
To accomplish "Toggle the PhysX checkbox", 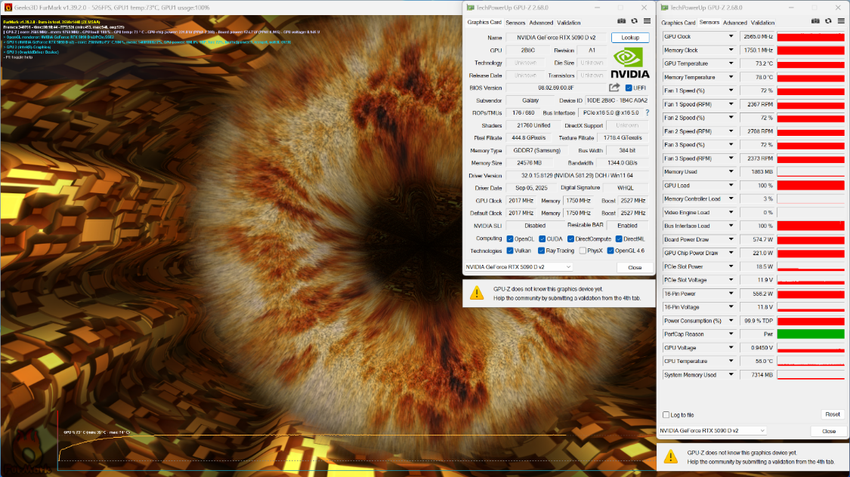I will tap(583, 251).
